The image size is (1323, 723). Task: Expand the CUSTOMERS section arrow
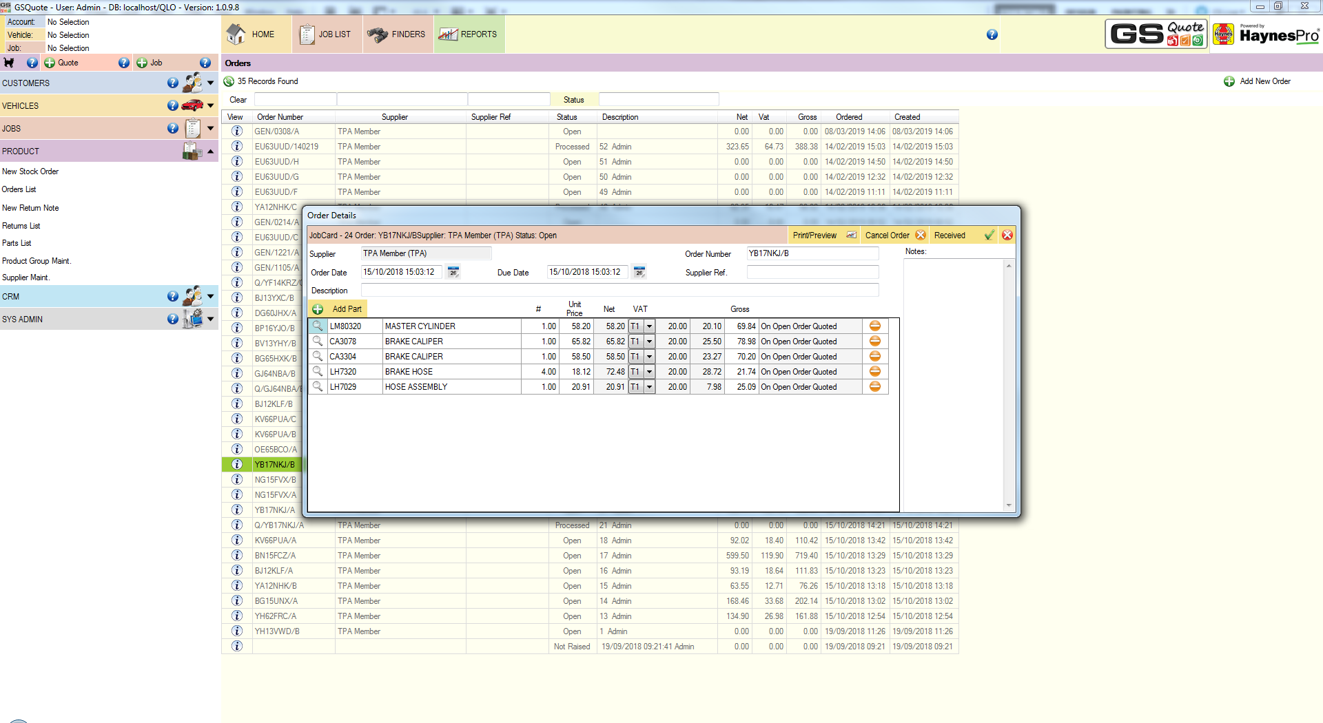click(x=211, y=83)
